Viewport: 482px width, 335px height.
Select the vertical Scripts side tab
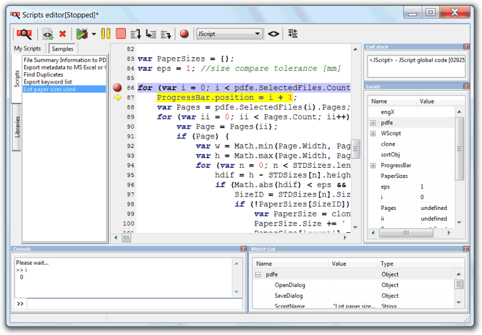[17, 79]
